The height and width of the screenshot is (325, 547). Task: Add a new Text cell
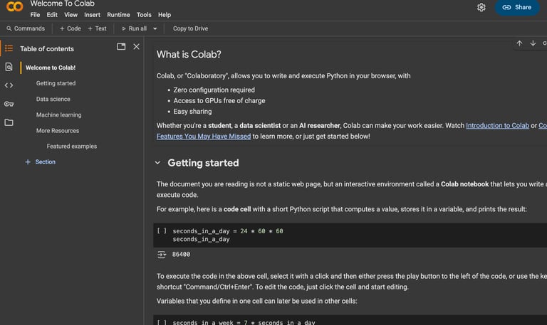click(97, 28)
